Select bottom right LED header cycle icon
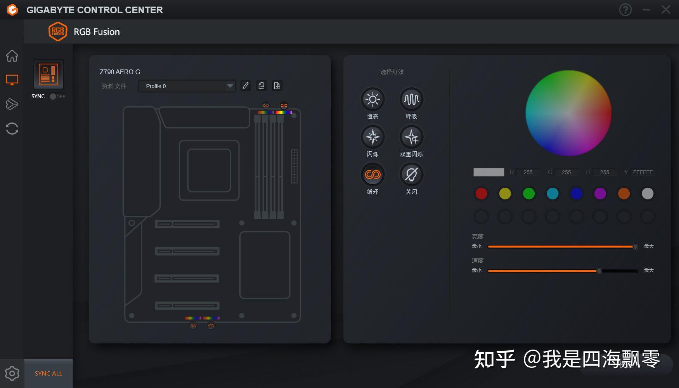This screenshot has width=679, height=388. pyautogui.click(x=211, y=326)
